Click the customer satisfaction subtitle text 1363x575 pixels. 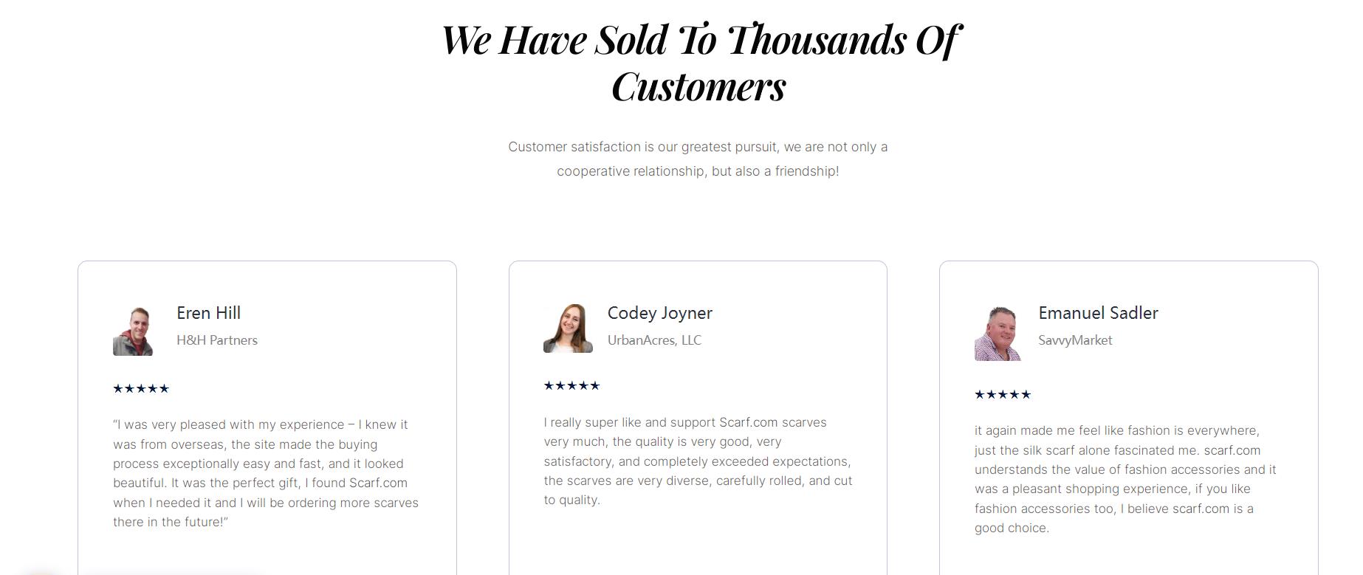click(x=698, y=159)
